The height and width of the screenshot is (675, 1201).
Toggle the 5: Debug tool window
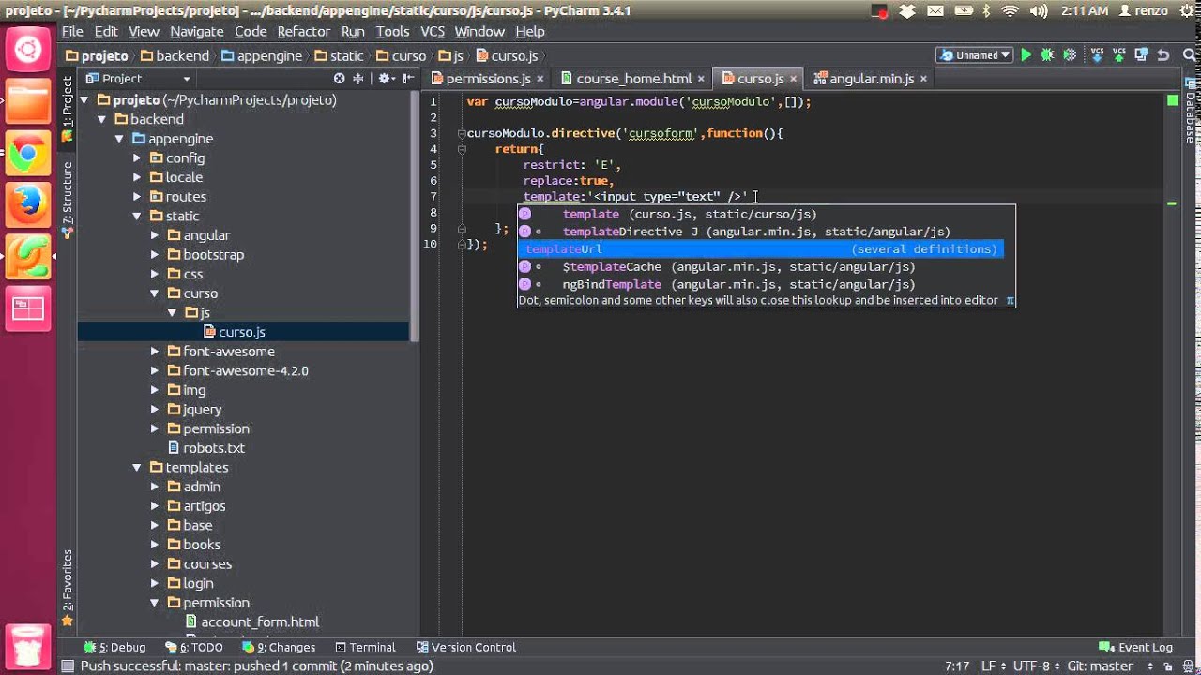[x=114, y=648]
